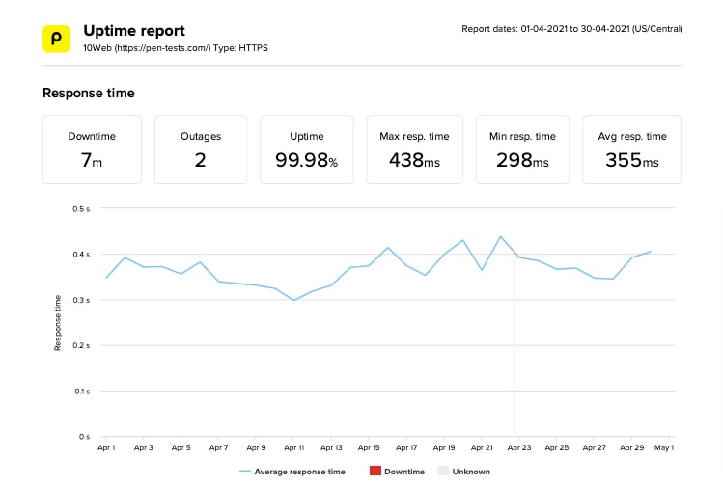
Task: Click the Apr 17 axis label
Action: click(x=406, y=447)
